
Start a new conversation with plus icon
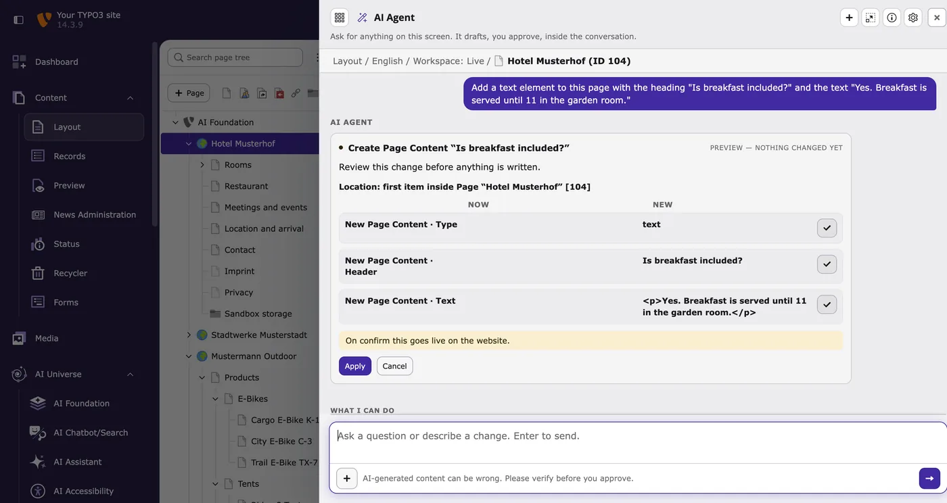849,18
